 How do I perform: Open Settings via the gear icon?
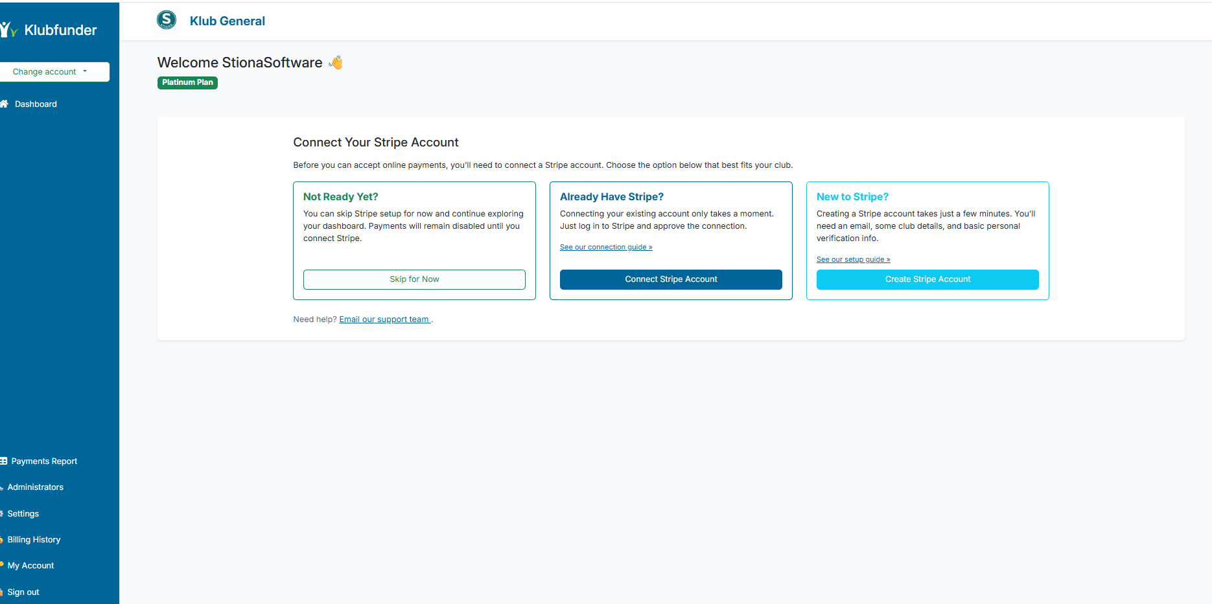point(3,513)
